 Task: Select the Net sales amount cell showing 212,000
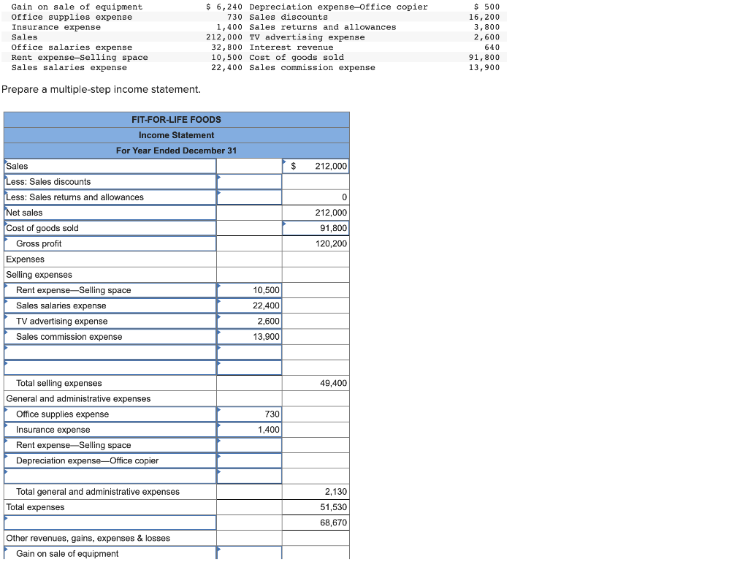click(x=315, y=212)
